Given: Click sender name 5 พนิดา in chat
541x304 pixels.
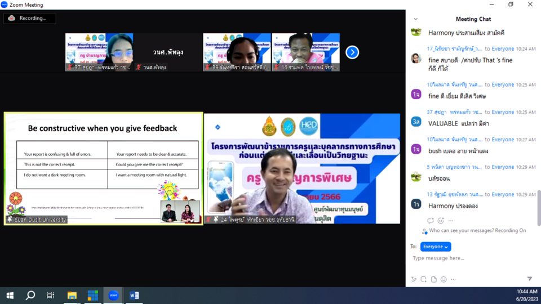Looking at the screenshot, I should click(x=454, y=167).
